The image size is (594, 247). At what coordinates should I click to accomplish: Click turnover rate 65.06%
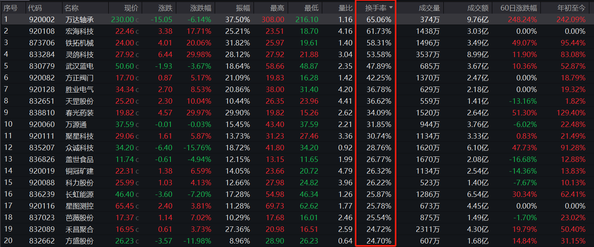379,19
